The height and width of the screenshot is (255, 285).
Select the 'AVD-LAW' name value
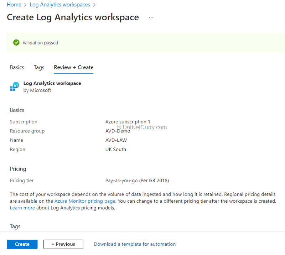click(x=116, y=140)
